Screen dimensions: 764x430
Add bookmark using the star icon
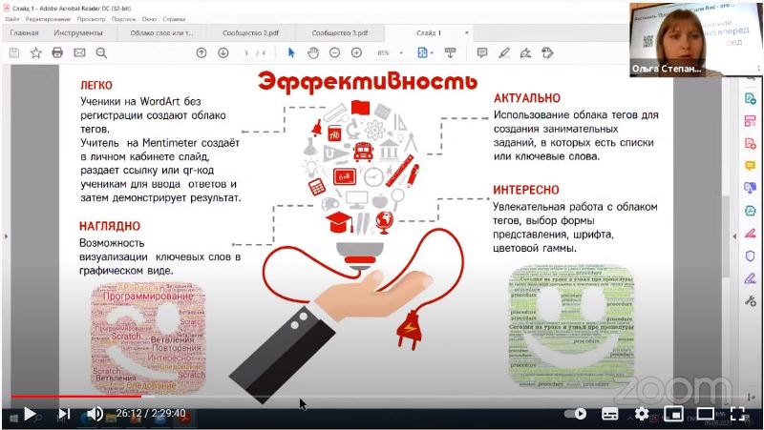click(35, 52)
